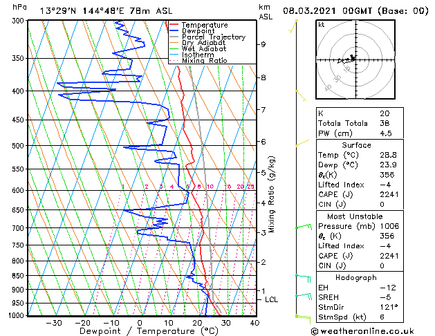435x336 pixels.
Task: Click the EH value -12
Action: (x=388, y=288)
